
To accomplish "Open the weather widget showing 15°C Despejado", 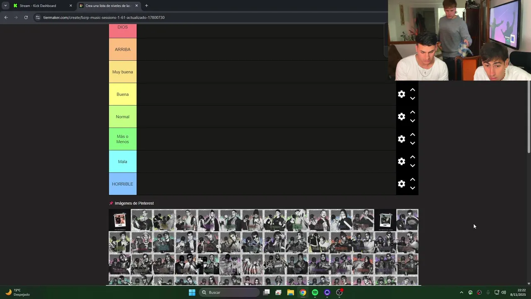I will pyautogui.click(x=17, y=292).
